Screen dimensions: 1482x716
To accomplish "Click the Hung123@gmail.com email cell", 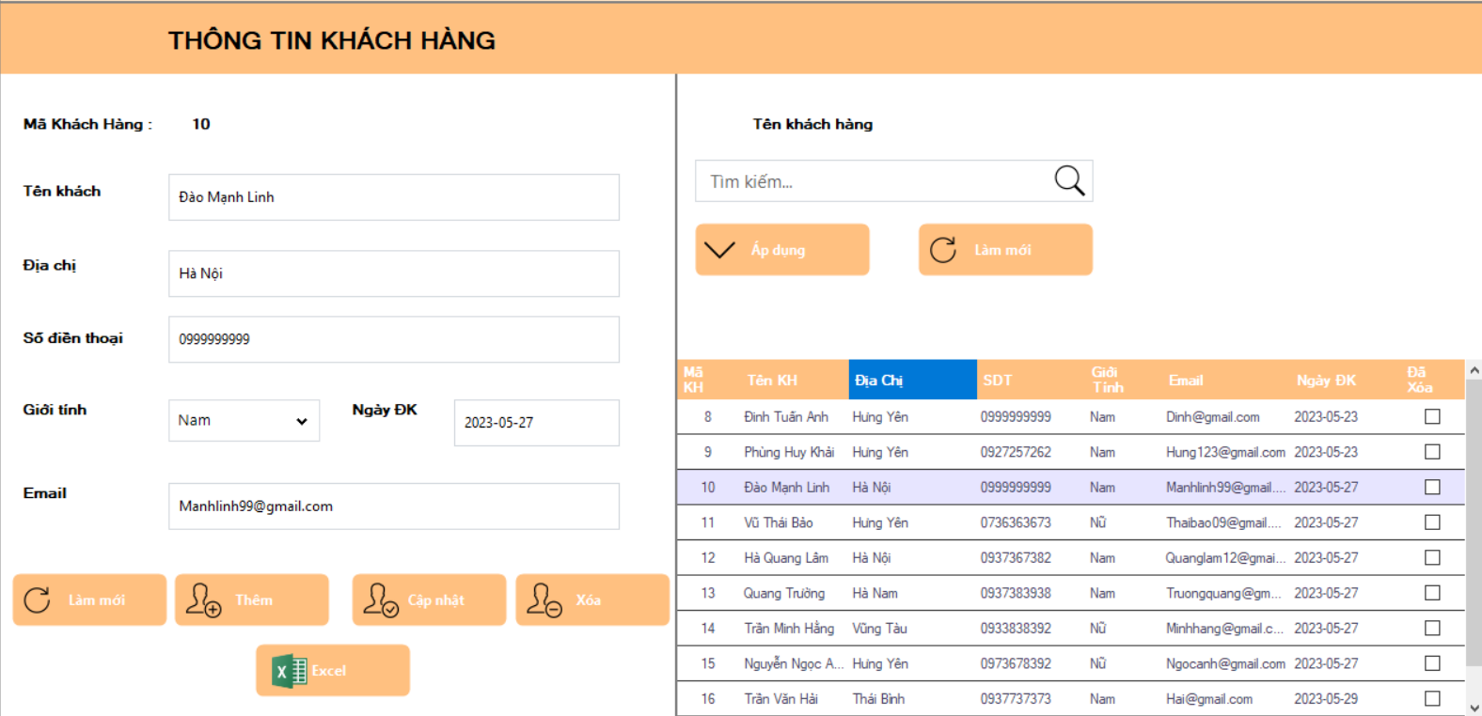I will (x=1225, y=452).
